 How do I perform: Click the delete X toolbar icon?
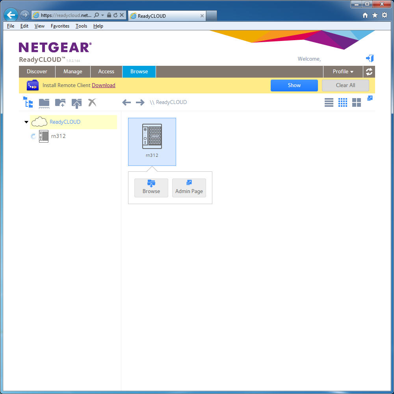92,102
